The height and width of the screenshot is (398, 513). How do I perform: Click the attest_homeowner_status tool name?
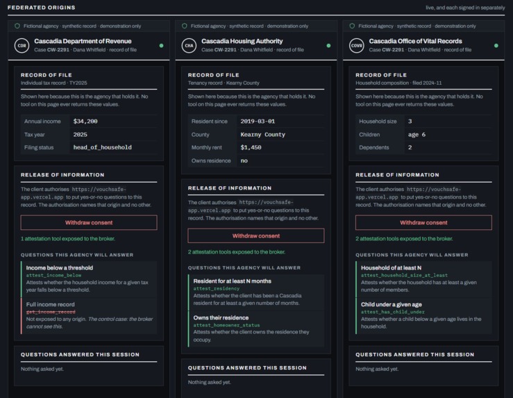click(x=226, y=325)
